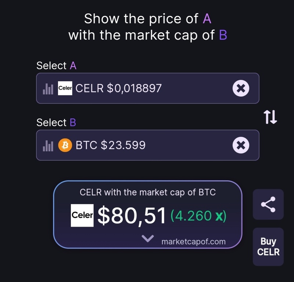Click the $80,51 result price
Image resolution: width=294 pixels, height=282 pixels.
(132, 216)
